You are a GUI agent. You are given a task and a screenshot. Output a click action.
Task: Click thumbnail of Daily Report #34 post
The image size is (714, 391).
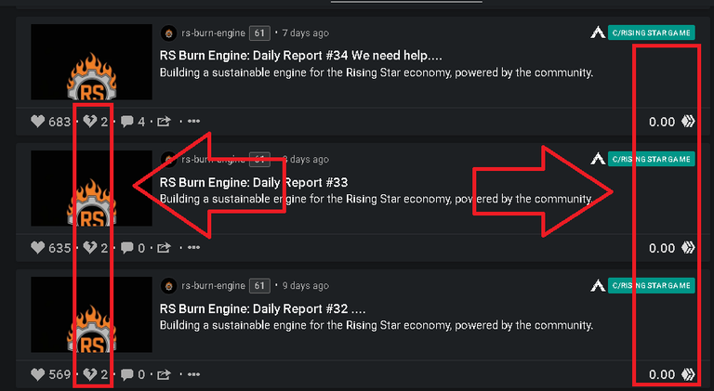[91, 62]
